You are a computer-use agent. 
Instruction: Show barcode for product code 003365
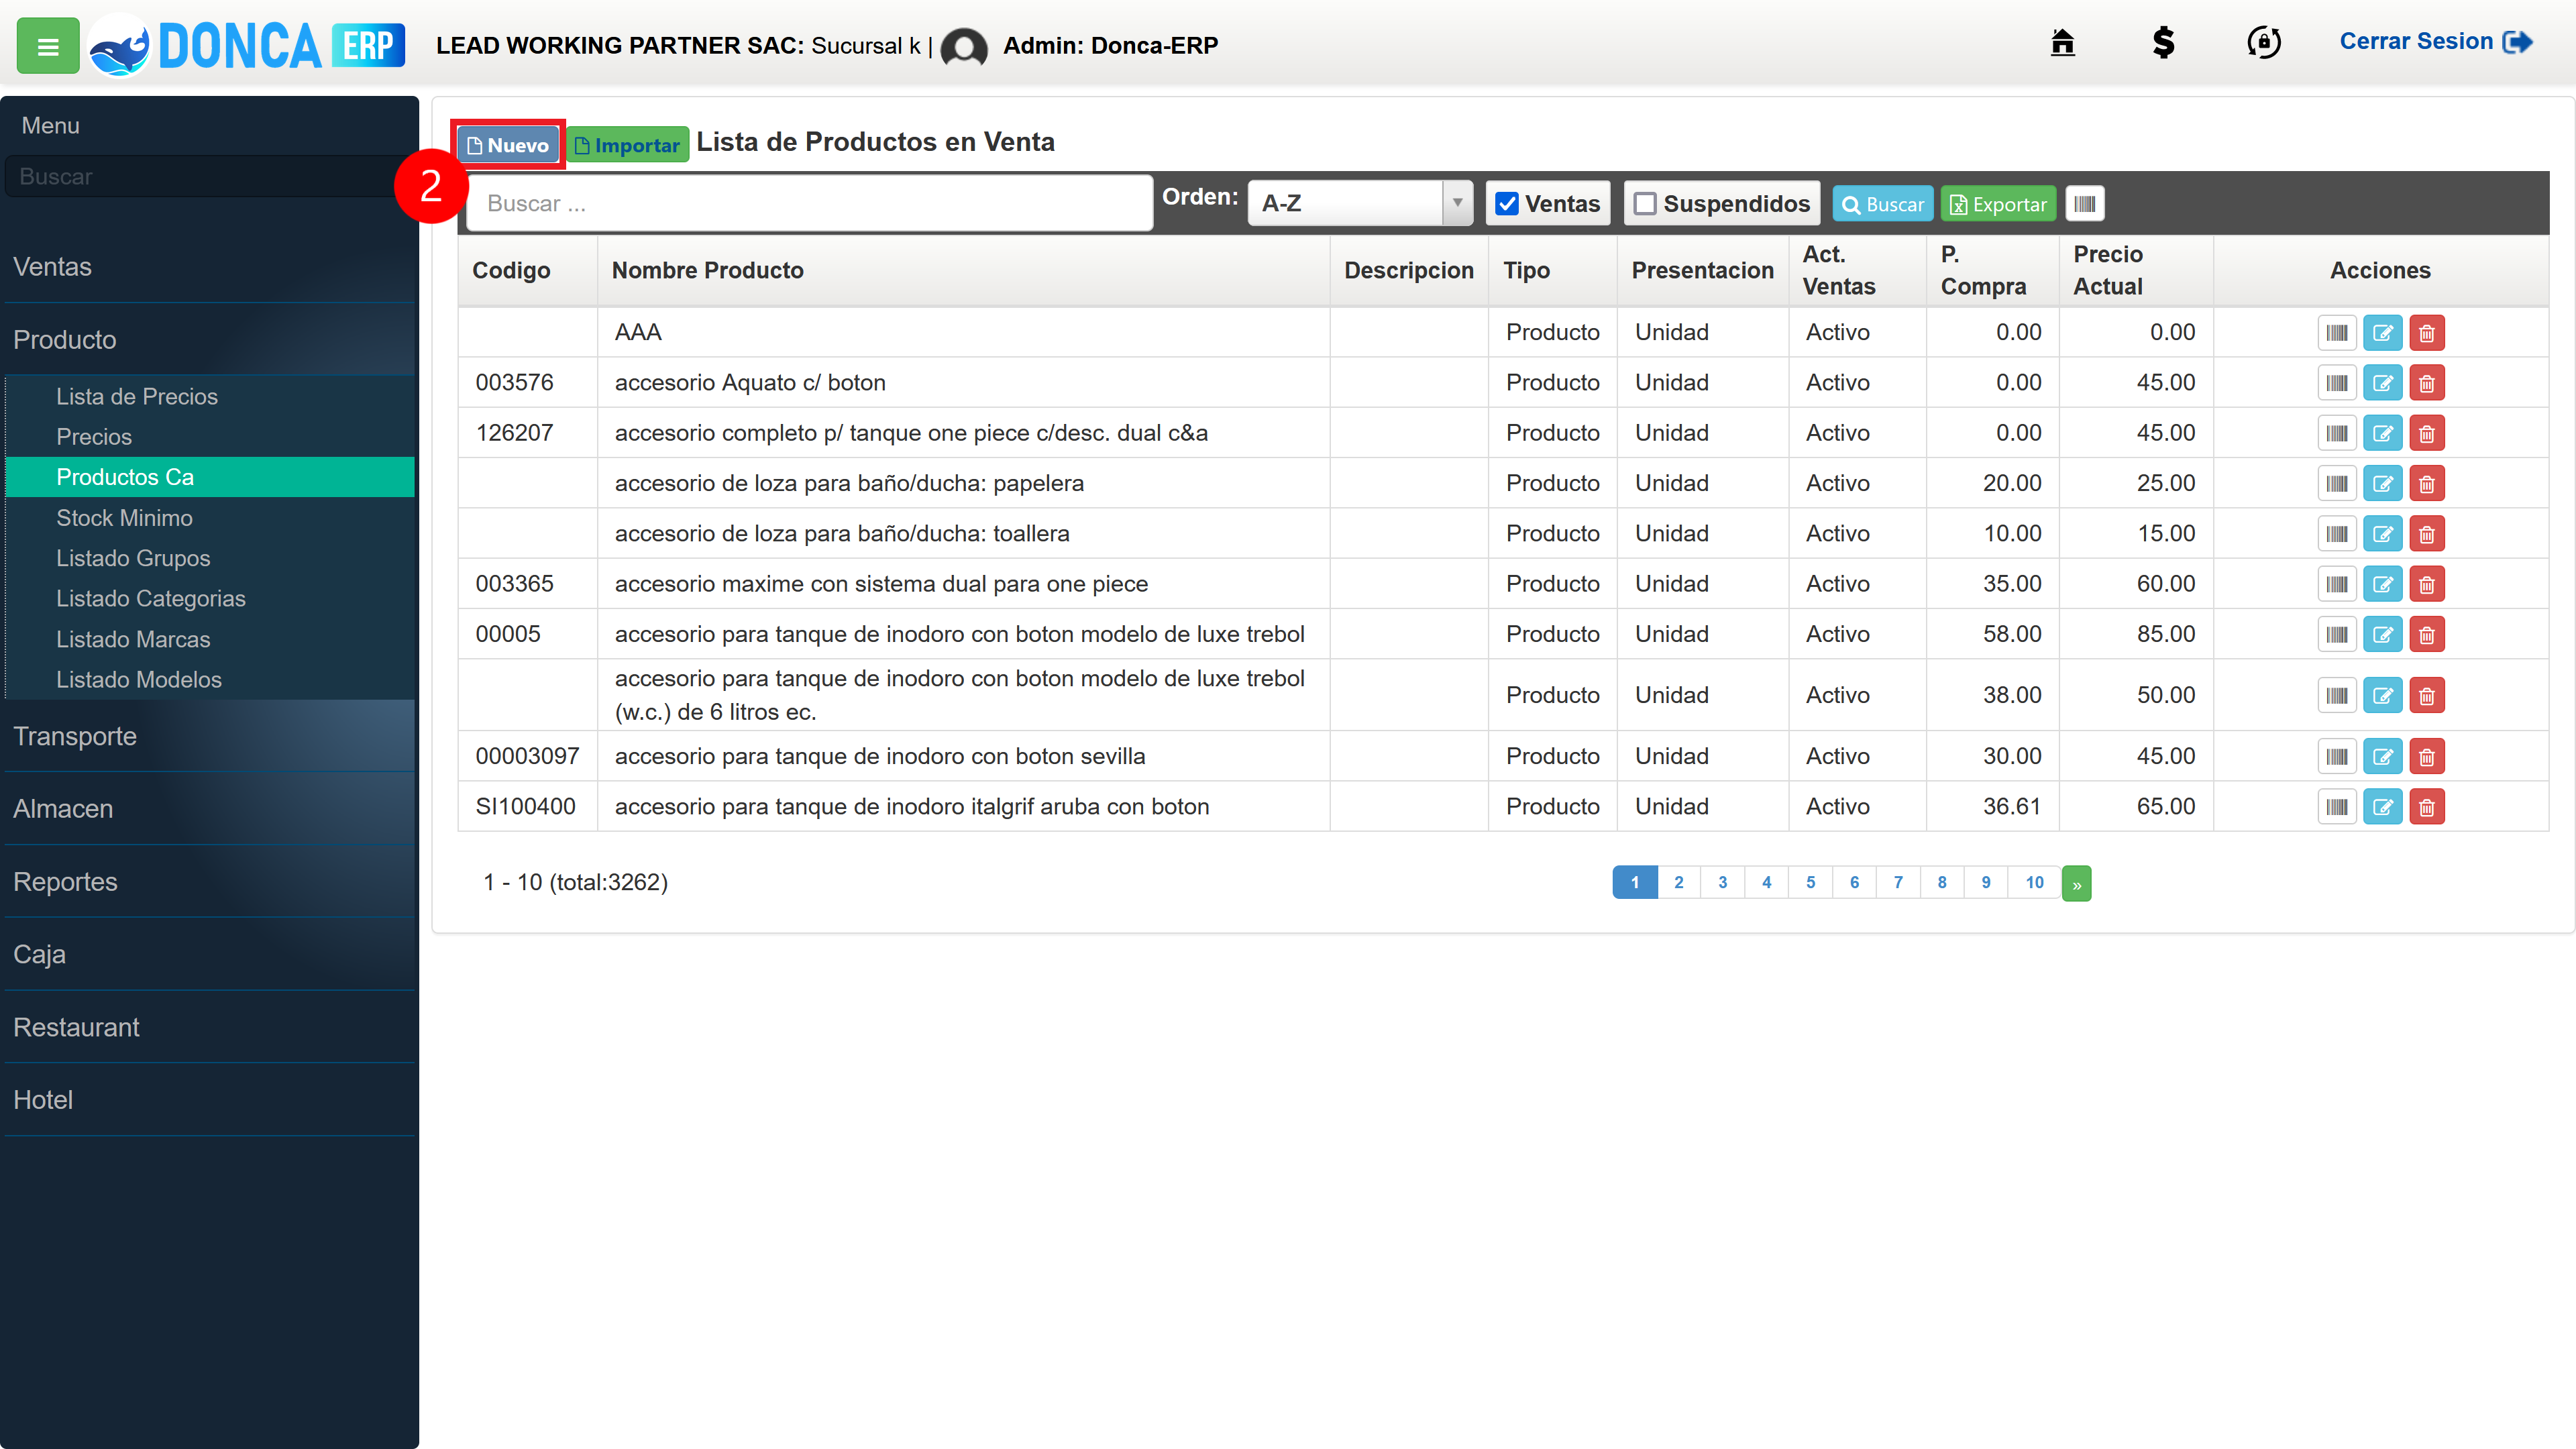2337,584
